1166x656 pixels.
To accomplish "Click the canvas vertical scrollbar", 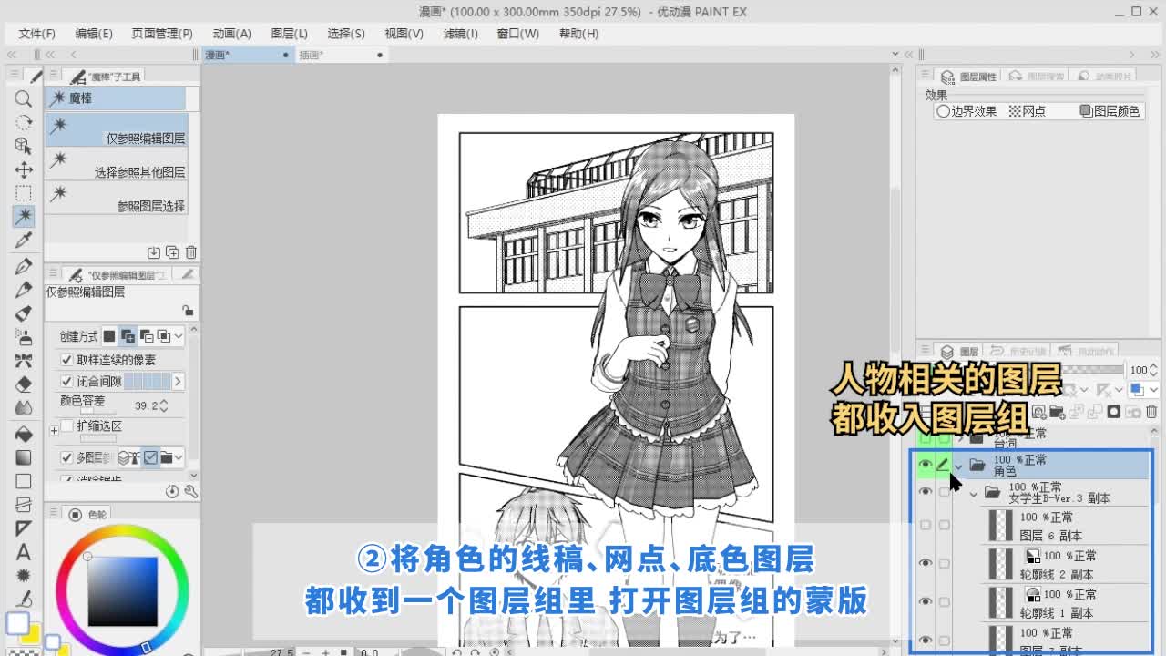I will coord(895,355).
